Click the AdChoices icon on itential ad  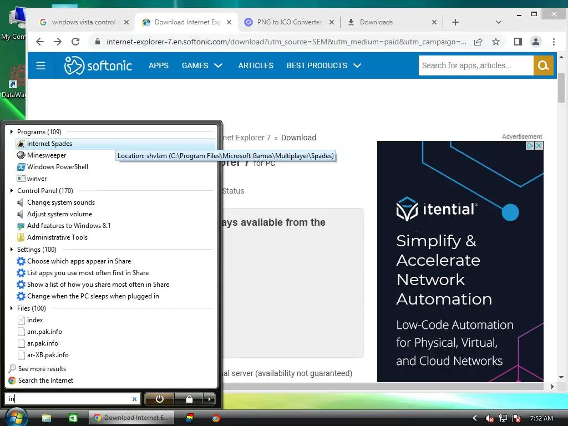click(x=530, y=146)
